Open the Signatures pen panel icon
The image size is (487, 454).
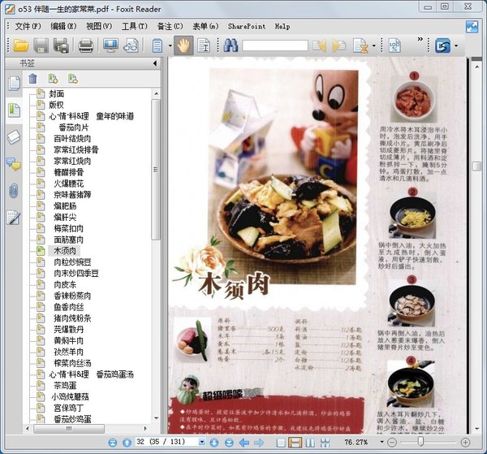(14, 218)
